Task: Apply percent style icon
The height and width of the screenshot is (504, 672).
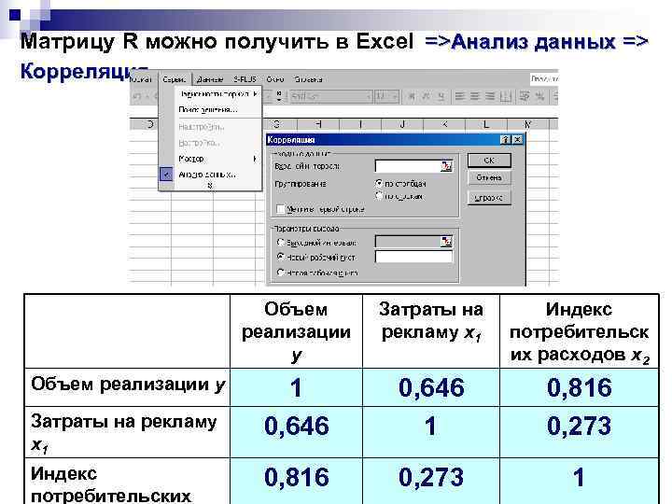Action: point(540,96)
